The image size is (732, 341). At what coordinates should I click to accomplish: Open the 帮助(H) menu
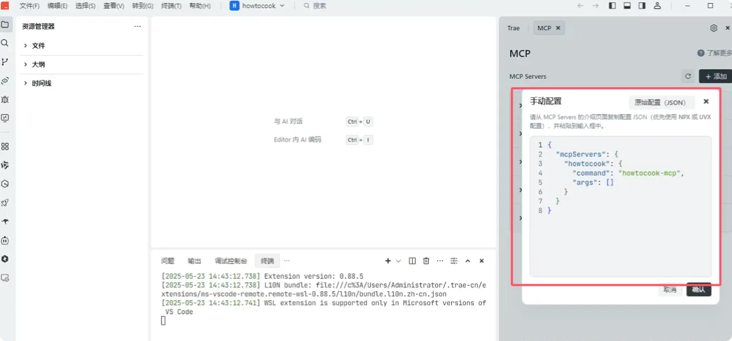(x=200, y=6)
